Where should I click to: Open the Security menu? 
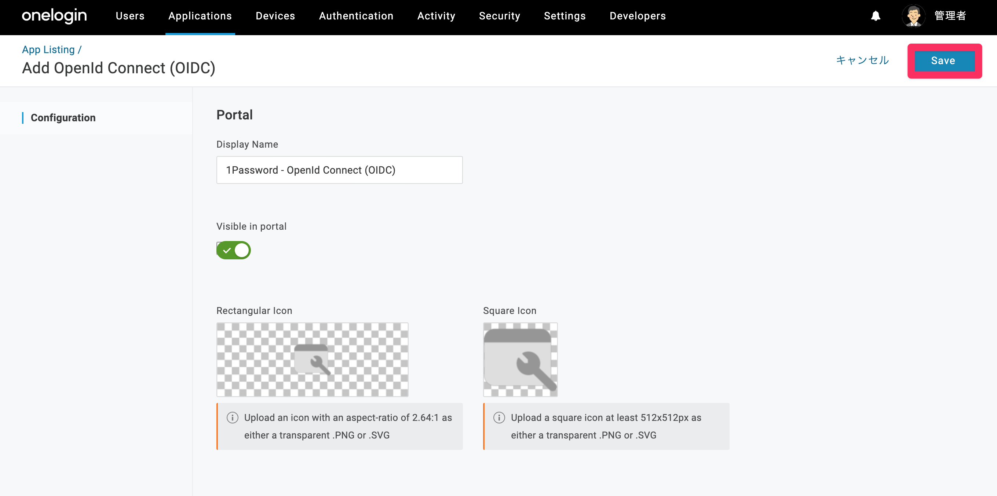pos(499,16)
